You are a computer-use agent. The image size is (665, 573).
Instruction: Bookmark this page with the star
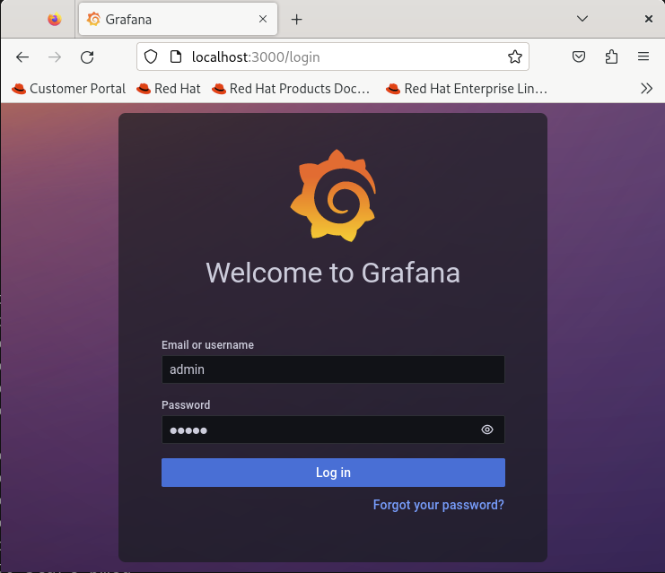515,56
